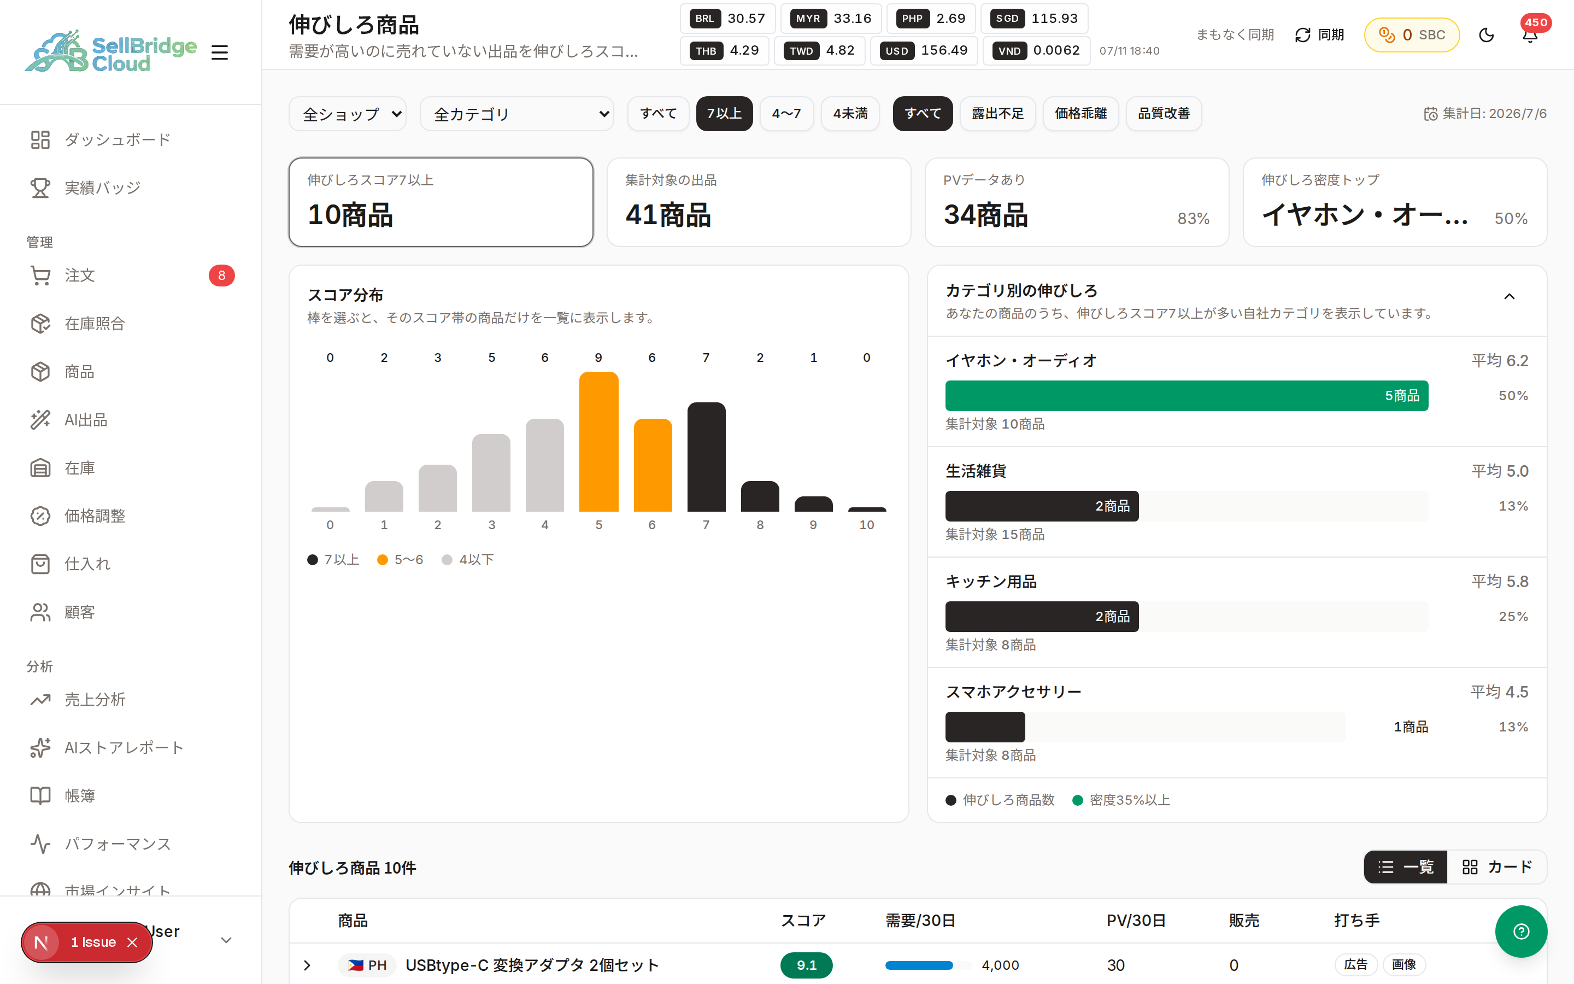Viewport: 1574px width, 984px height.
Task: Collapse the カテゴリ別の伸びしろ panel
Action: click(x=1510, y=297)
